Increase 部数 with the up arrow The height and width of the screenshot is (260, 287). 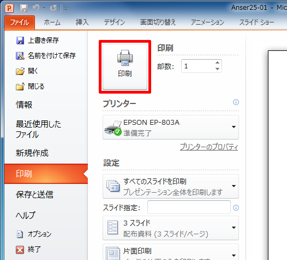click(x=217, y=62)
